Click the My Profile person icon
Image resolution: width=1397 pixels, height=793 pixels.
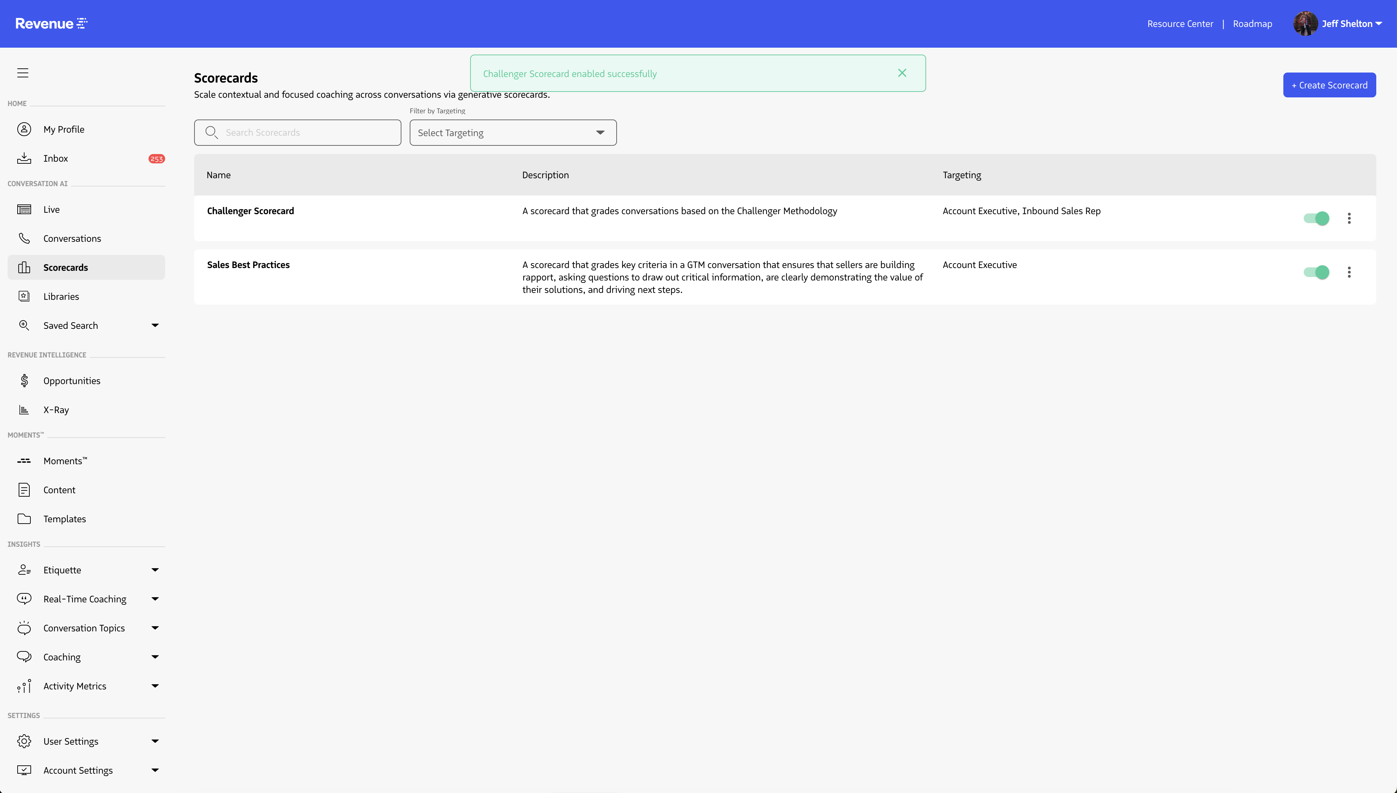click(x=24, y=129)
